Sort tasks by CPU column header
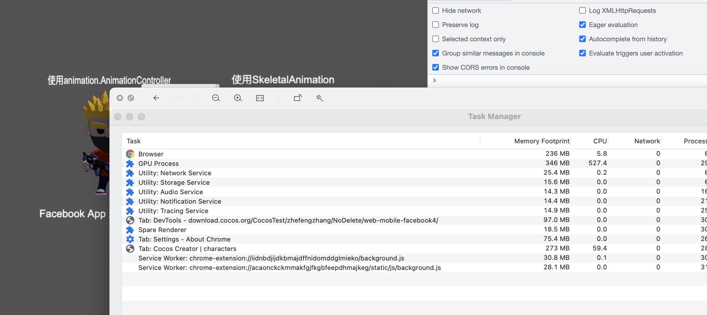 click(x=600, y=141)
